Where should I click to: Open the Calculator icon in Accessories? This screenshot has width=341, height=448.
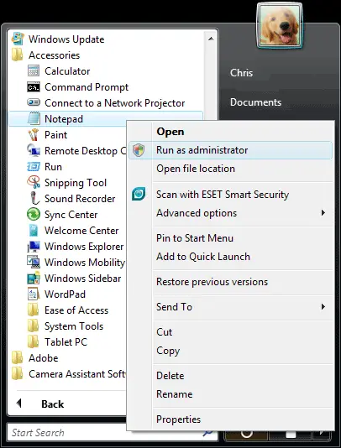click(x=34, y=70)
